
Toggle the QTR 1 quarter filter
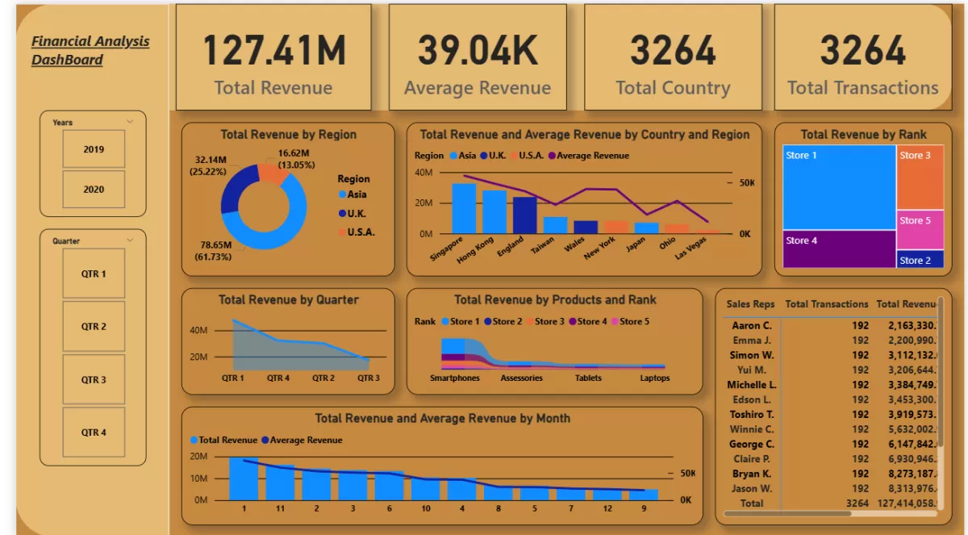pos(94,274)
